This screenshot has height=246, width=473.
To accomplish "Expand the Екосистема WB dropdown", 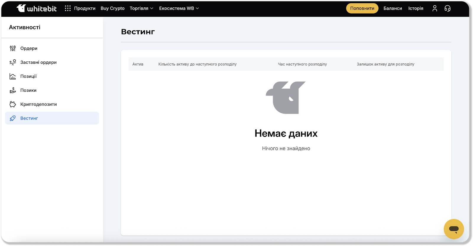I will (x=179, y=8).
